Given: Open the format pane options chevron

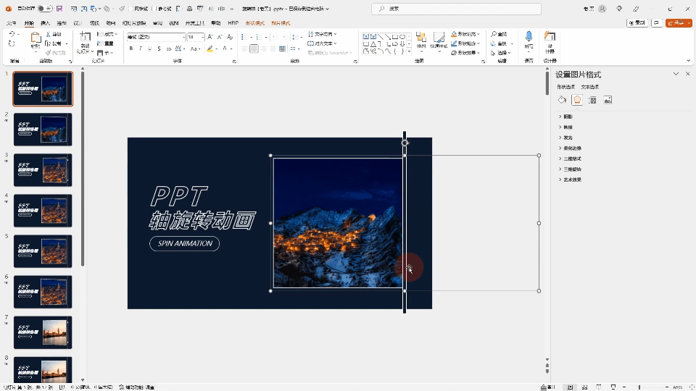Looking at the screenshot, I should (676, 74).
